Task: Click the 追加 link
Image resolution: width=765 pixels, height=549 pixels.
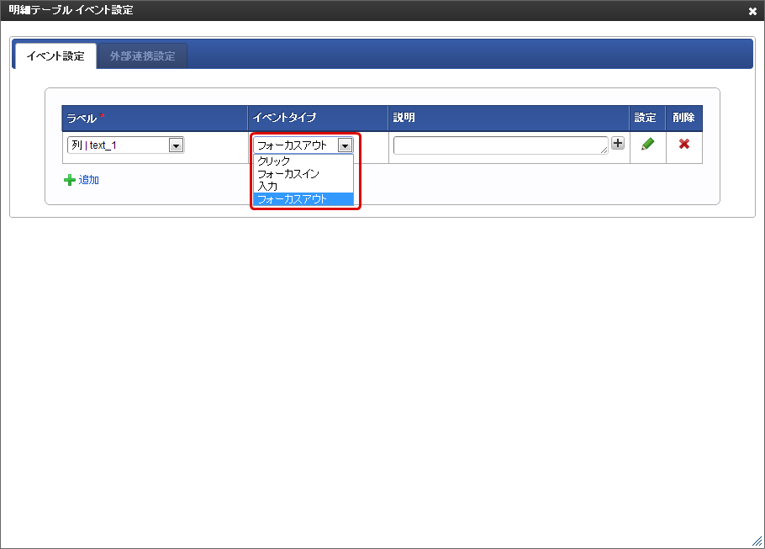Action: tap(89, 180)
